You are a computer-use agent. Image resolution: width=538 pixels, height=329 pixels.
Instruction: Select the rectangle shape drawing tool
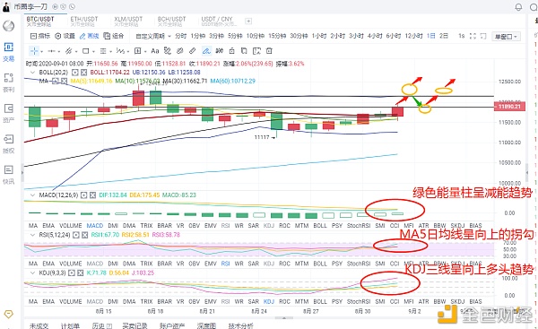click(85, 51)
